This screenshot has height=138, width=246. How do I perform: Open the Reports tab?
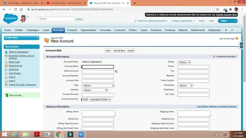pyautogui.click(x=183, y=30)
